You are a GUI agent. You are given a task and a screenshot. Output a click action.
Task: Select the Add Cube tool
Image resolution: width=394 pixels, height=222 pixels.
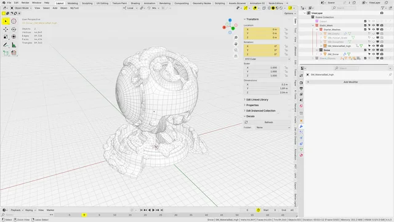[x=6, y=53]
